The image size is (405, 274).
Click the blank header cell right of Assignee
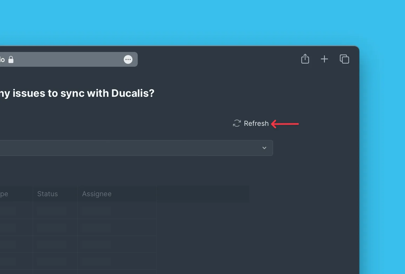[203, 194]
